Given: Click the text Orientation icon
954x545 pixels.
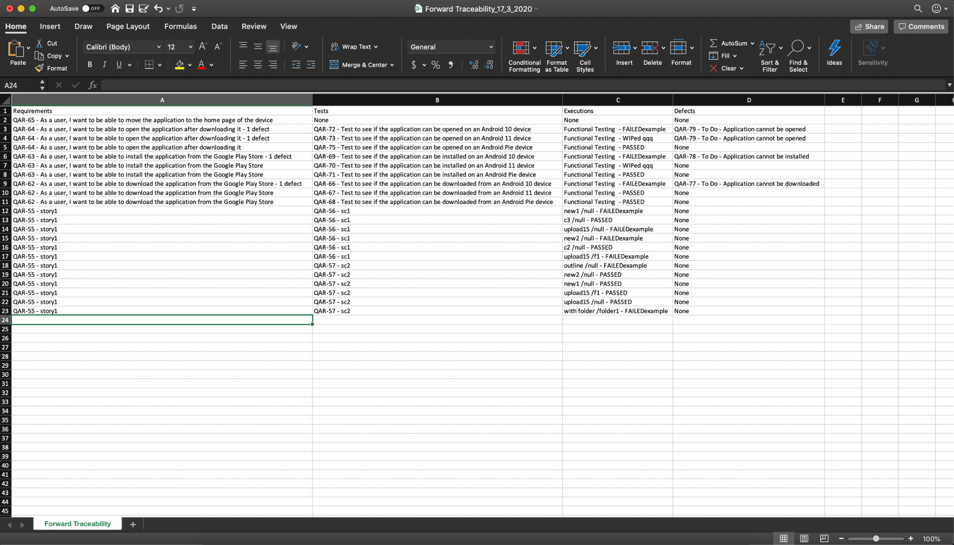Looking at the screenshot, I should click(x=296, y=46).
